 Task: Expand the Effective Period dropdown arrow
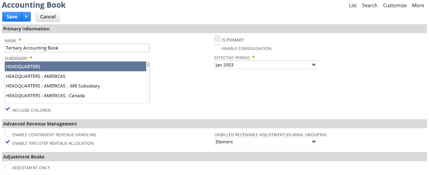314,65
